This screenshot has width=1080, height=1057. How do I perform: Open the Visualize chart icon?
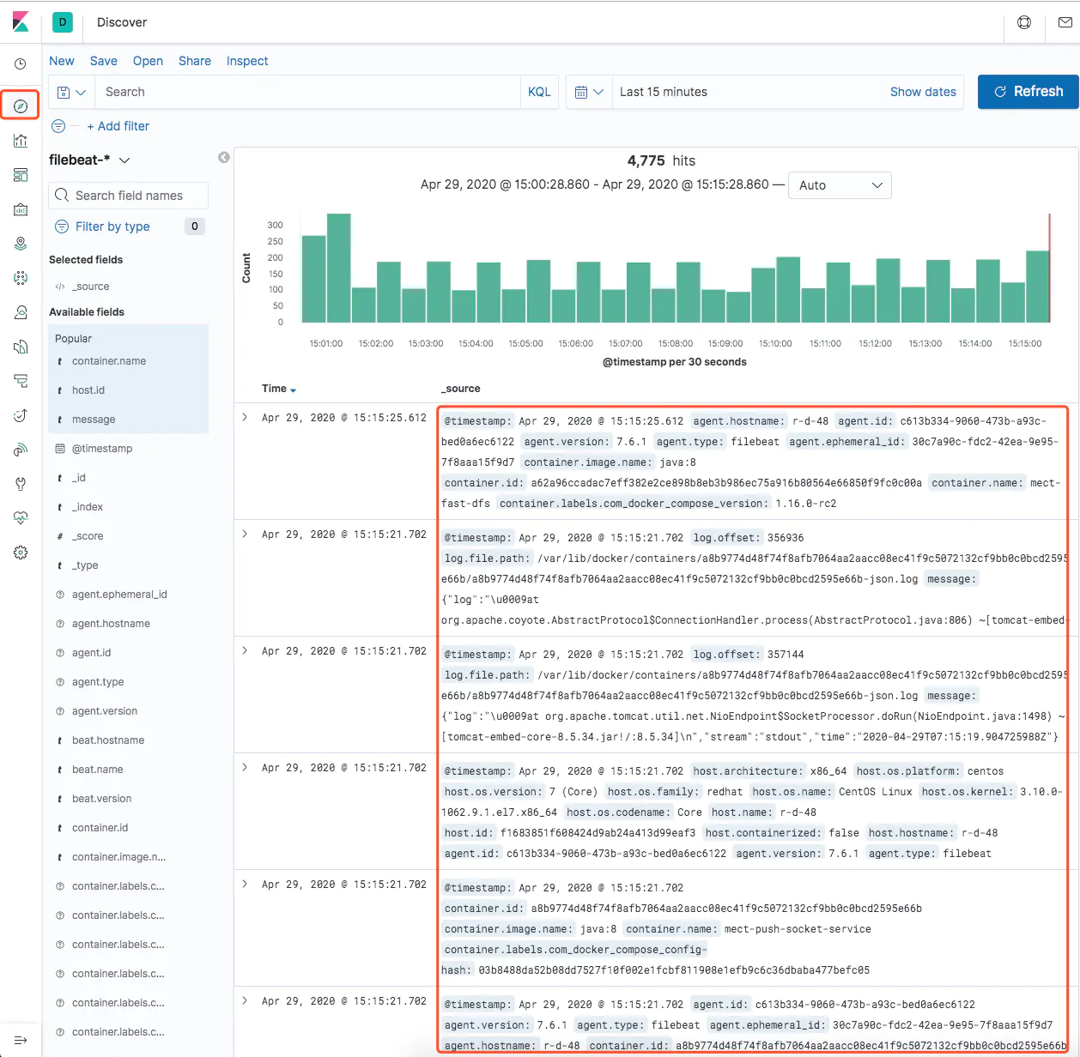click(21, 141)
